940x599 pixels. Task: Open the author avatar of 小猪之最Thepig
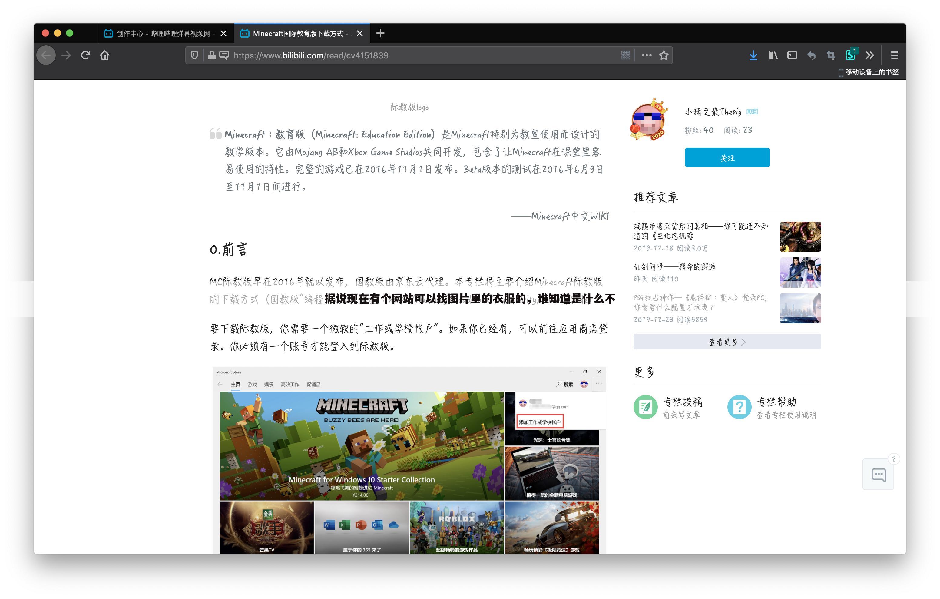648,119
